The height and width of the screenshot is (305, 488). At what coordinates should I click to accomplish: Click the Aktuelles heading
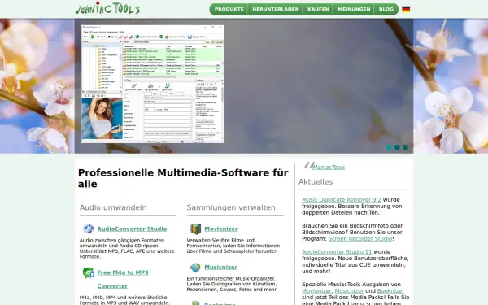[316, 181]
